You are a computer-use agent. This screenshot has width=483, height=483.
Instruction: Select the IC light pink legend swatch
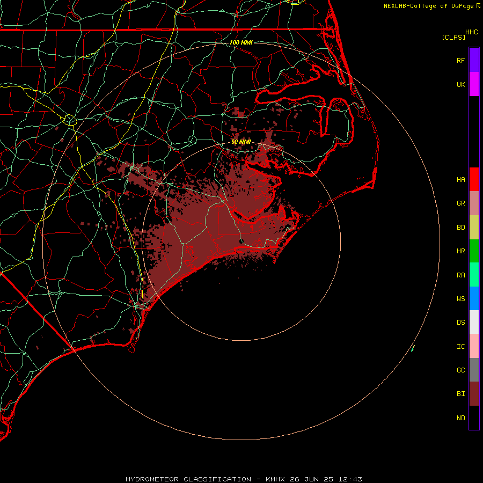click(474, 346)
